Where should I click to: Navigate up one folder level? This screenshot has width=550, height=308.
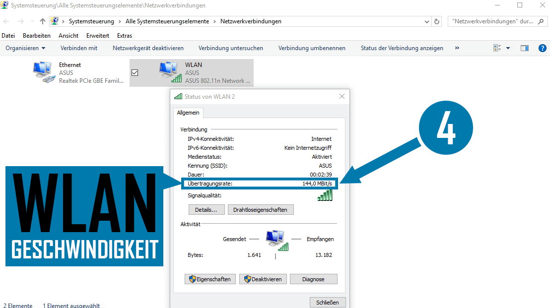[x=43, y=21]
